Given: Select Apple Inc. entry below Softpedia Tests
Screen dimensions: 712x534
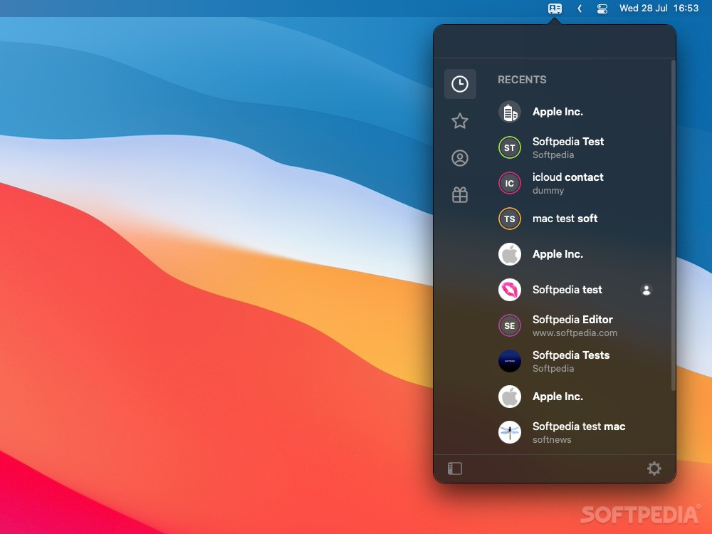Looking at the screenshot, I should [x=576, y=397].
